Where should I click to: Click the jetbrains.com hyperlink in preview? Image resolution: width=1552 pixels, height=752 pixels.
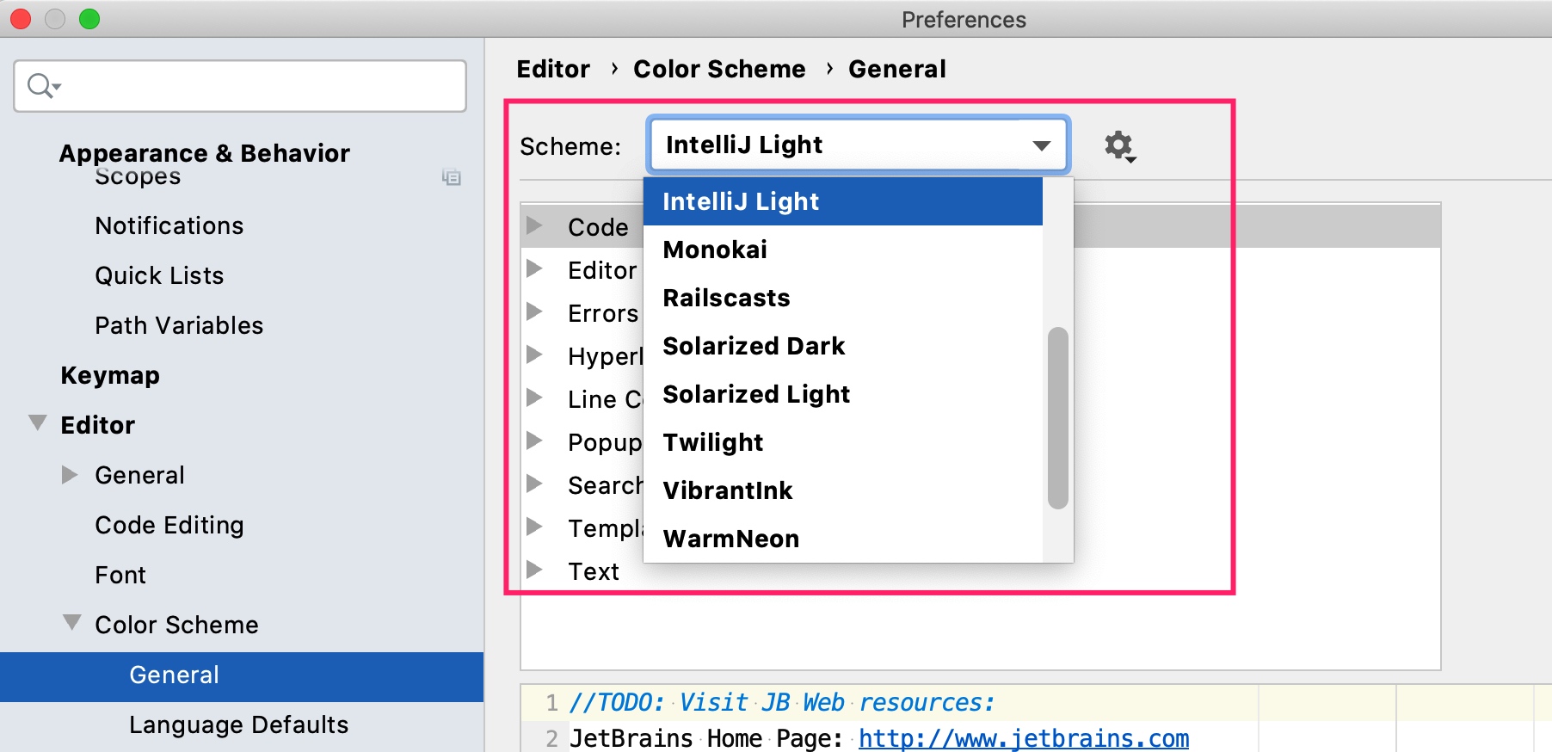[x=1024, y=738]
